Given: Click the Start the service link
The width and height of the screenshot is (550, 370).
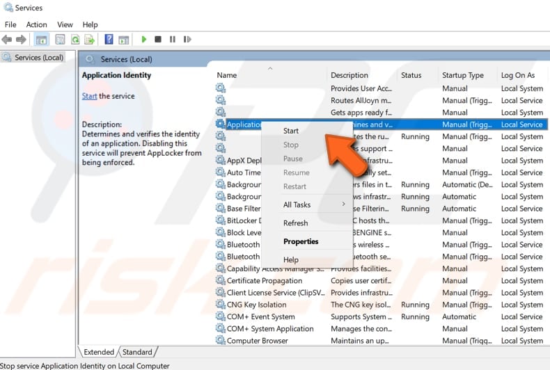Looking at the screenshot, I should point(89,96).
